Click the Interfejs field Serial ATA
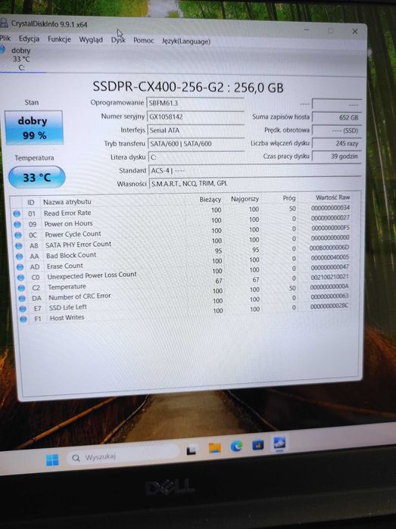Screen dimensions: 396x529 pos(196,130)
